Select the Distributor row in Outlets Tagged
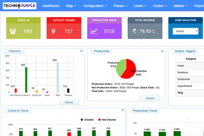The width and height of the screenshot is (204, 136). (x=190, y=72)
